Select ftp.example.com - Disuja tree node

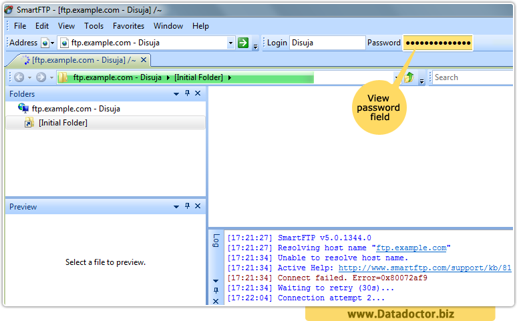click(x=76, y=109)
